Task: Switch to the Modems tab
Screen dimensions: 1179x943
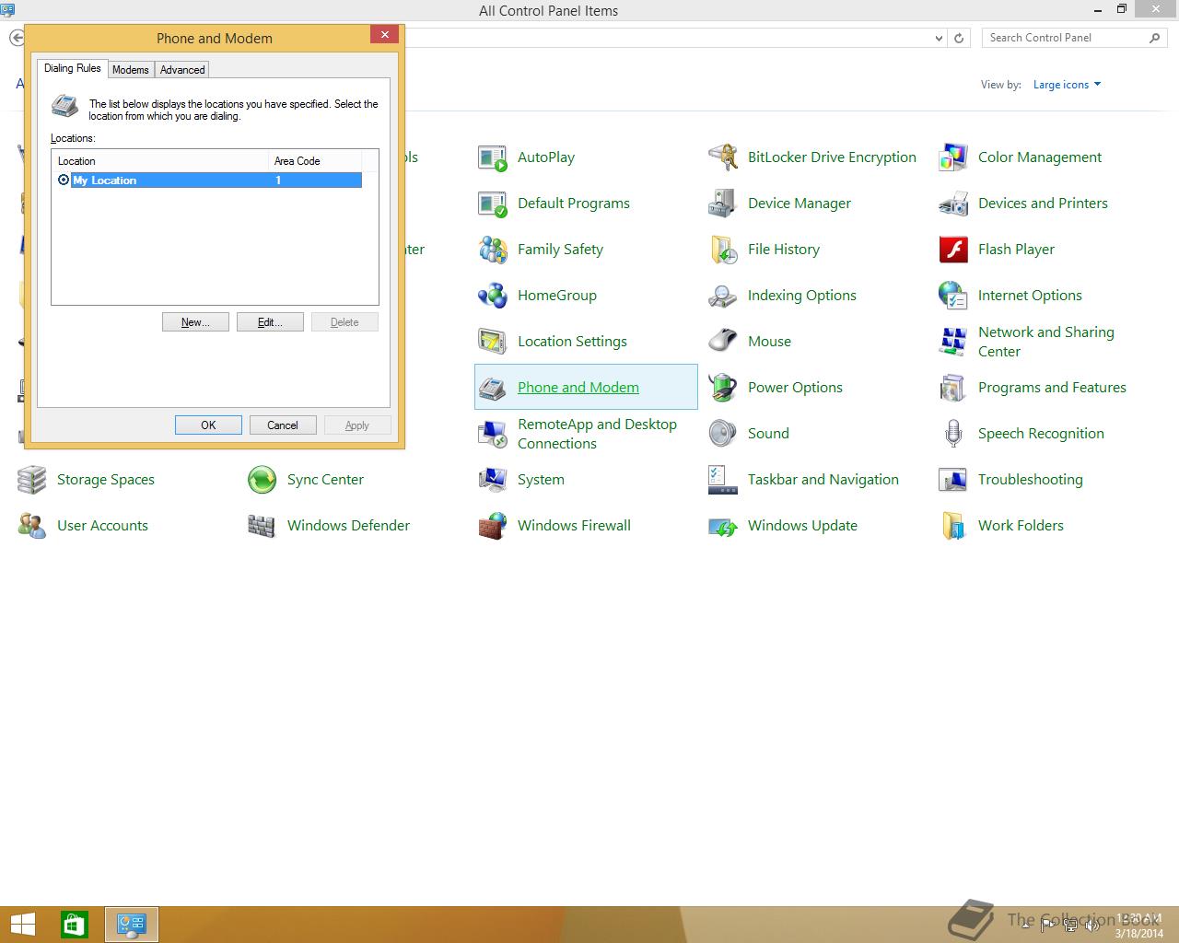Action: [131, 70]
